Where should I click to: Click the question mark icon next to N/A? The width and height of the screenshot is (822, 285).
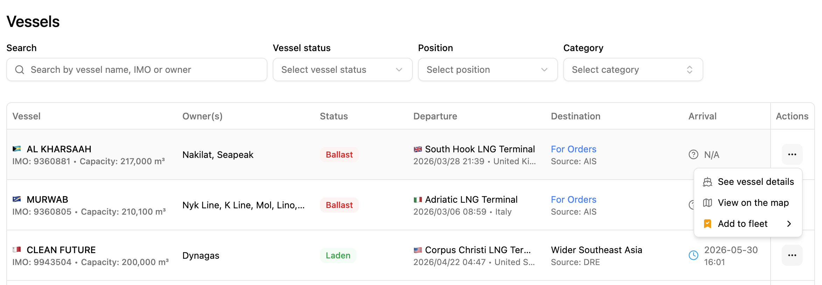point(693,154)
